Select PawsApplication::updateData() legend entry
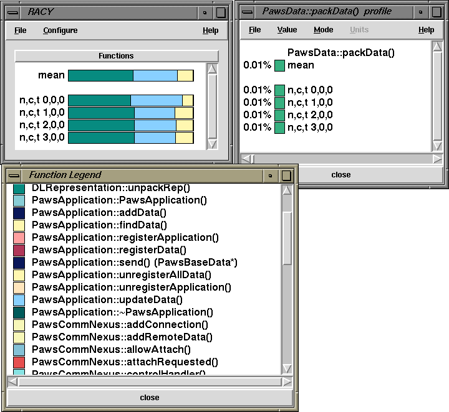This screenshot has height=412, width=449. click(x=107, y=300)
